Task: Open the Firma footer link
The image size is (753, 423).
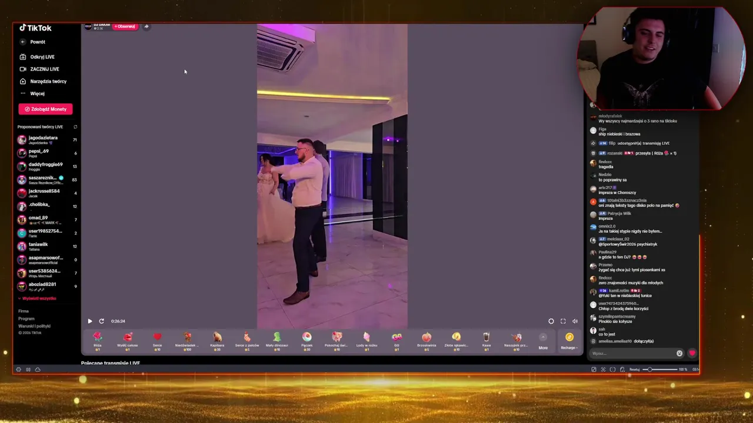Action: point(24,311)
